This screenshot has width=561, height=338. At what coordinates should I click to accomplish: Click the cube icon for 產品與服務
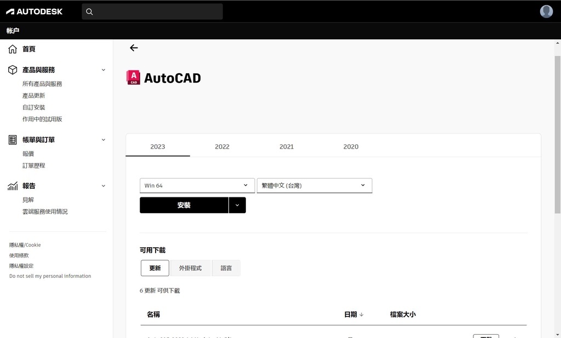13,69
